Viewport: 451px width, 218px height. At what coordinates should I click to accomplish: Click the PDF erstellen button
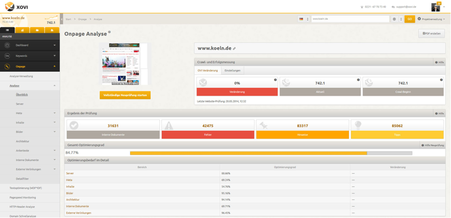click(431, 33)
